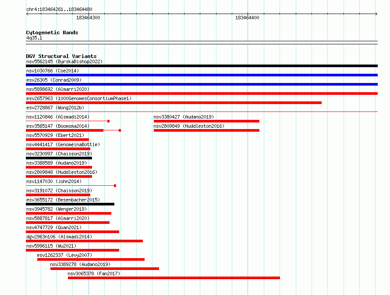The image size is (390, 295).
Task: Open the esv2728867 (Wong2012b) label
Action: tap(55, 108)
